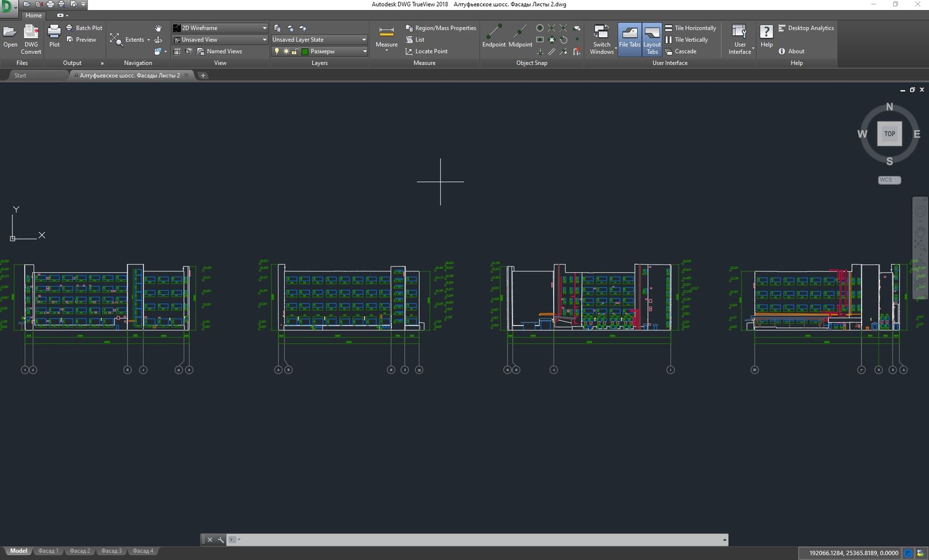Switch to the Фасад 4 layout tab
The width and height of the screenshot is (929, 560).
(143, 551)
